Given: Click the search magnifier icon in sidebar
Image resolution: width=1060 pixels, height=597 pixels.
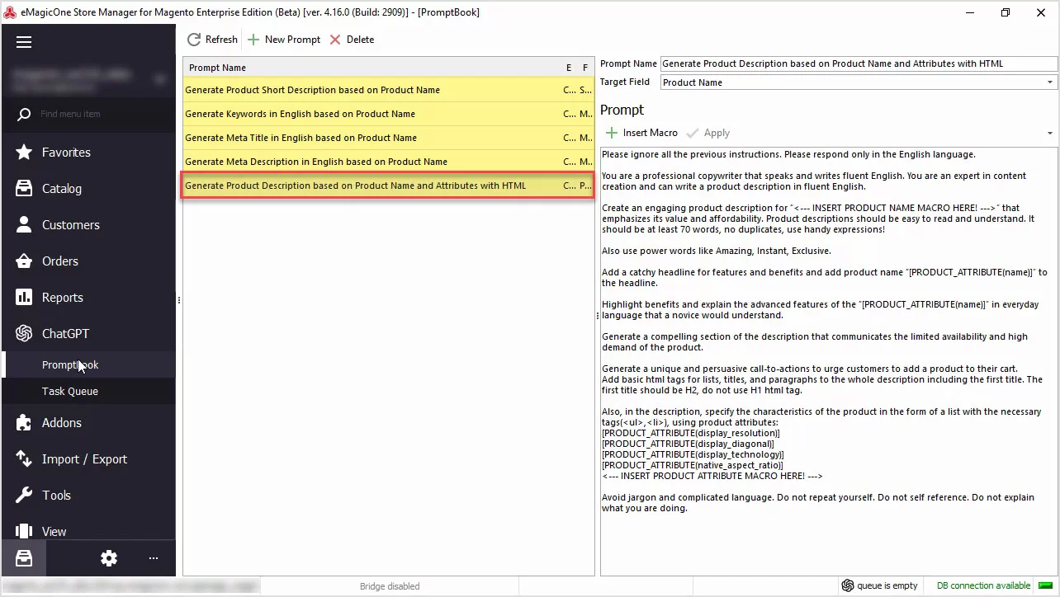Looking at the screenshot, I should click(24, 114).
